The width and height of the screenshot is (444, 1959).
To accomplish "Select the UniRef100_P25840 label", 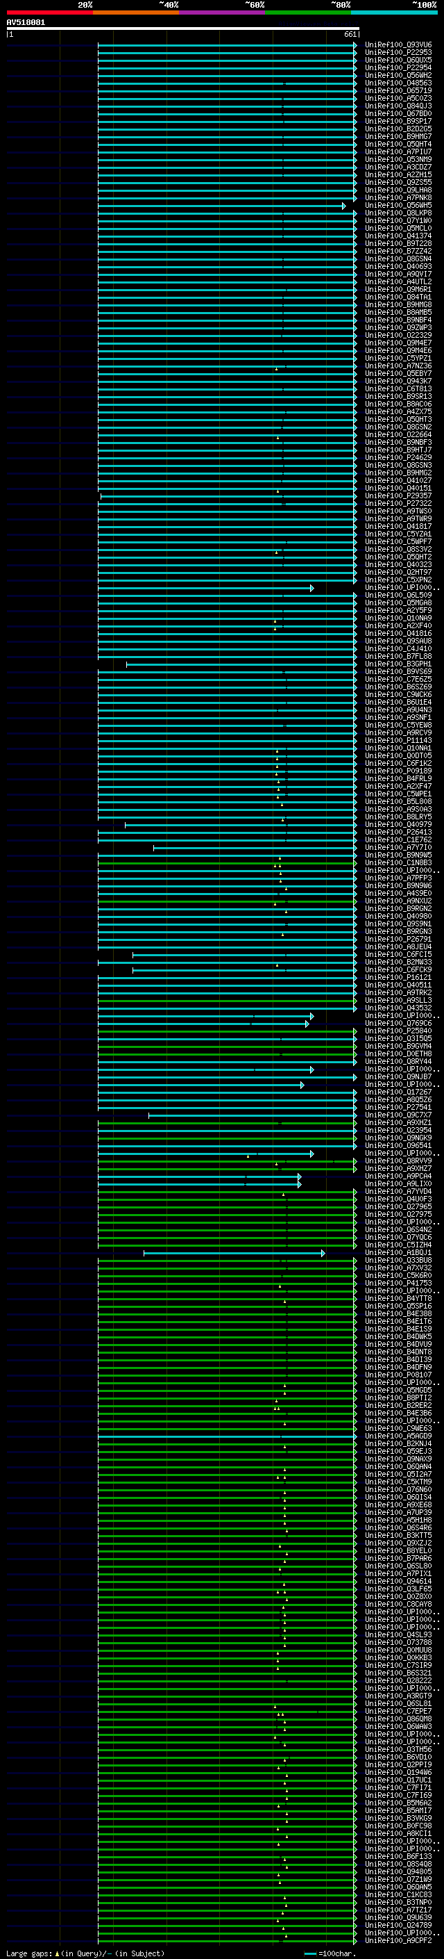I will 398,1031.
